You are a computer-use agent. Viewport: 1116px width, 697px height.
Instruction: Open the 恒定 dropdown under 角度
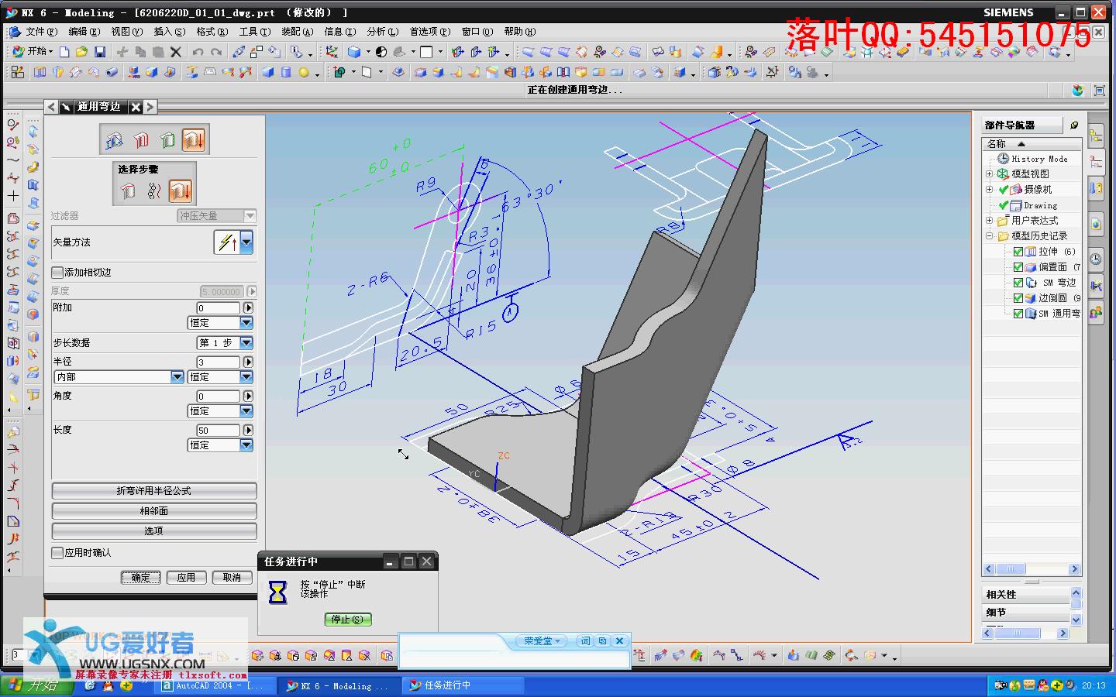[x=246, y=411]
